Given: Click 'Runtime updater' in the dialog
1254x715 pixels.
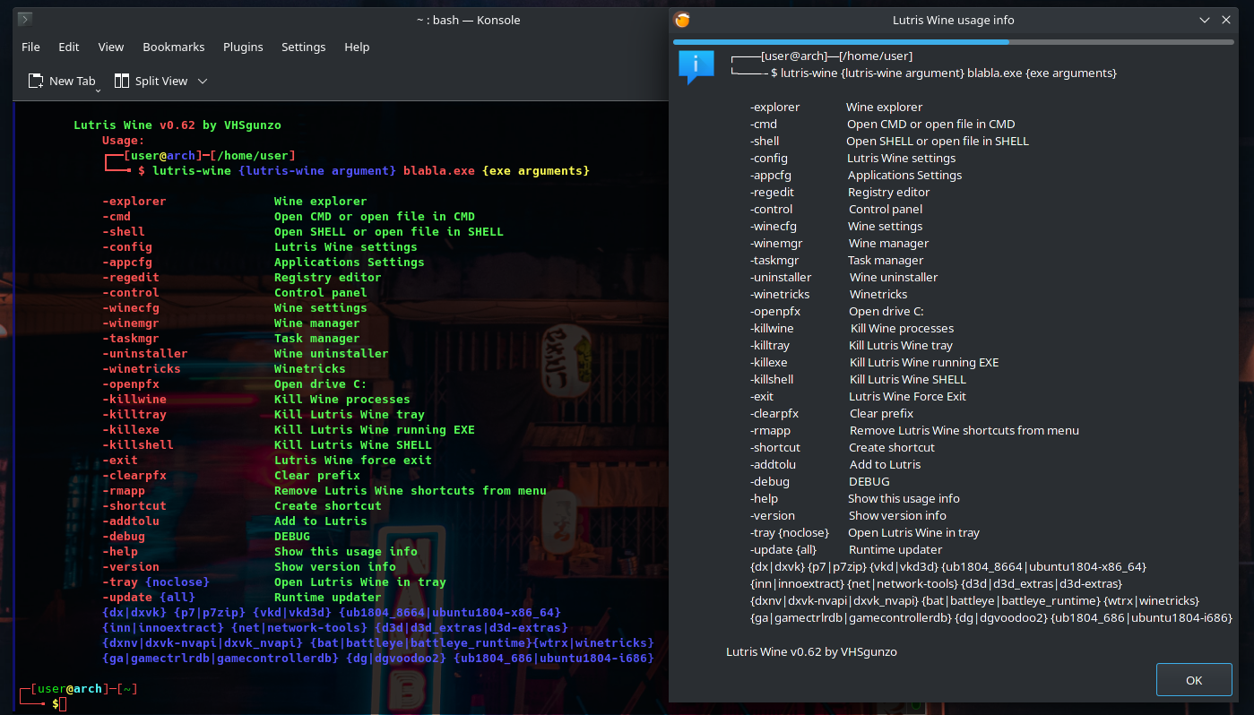Looking at the screenshot, I should coord(895,549).
